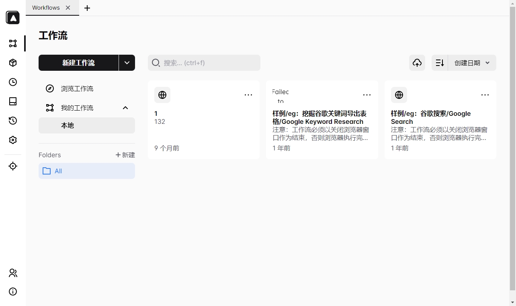This screenshot has height=306, width=516.
Task: Click the locator target icon in sidebar
Action: [12, 166]
